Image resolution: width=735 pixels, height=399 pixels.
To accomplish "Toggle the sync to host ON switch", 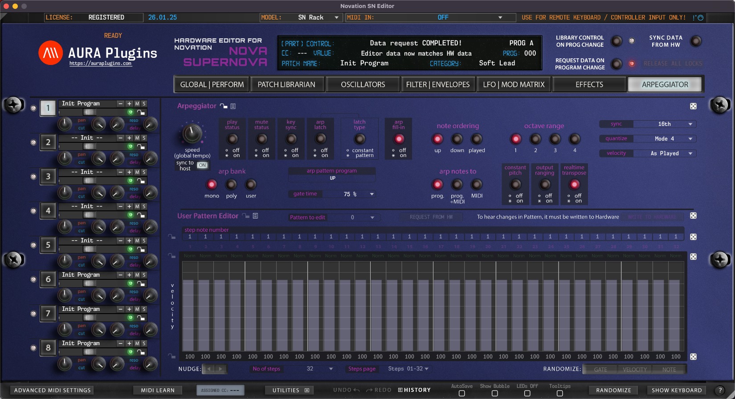I will pyautogui.click(x=202, y=165).
